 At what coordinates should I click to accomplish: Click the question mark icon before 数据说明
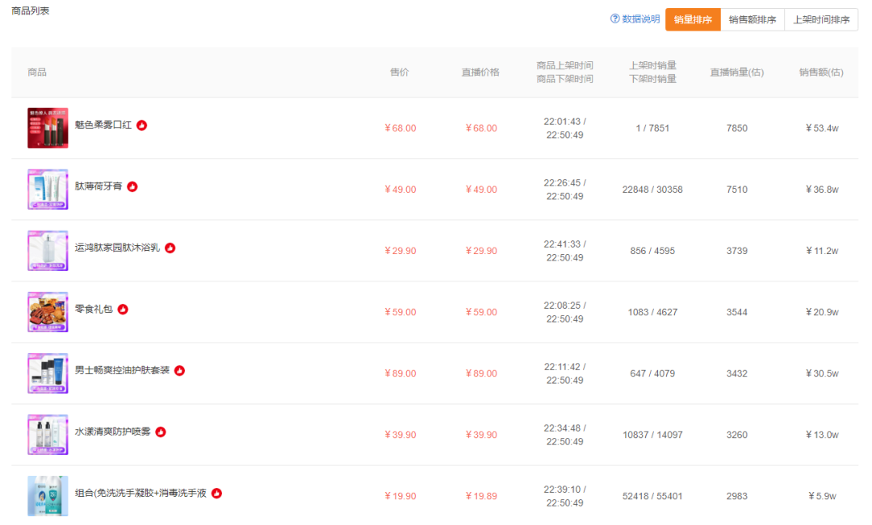(x=614, y=19)
